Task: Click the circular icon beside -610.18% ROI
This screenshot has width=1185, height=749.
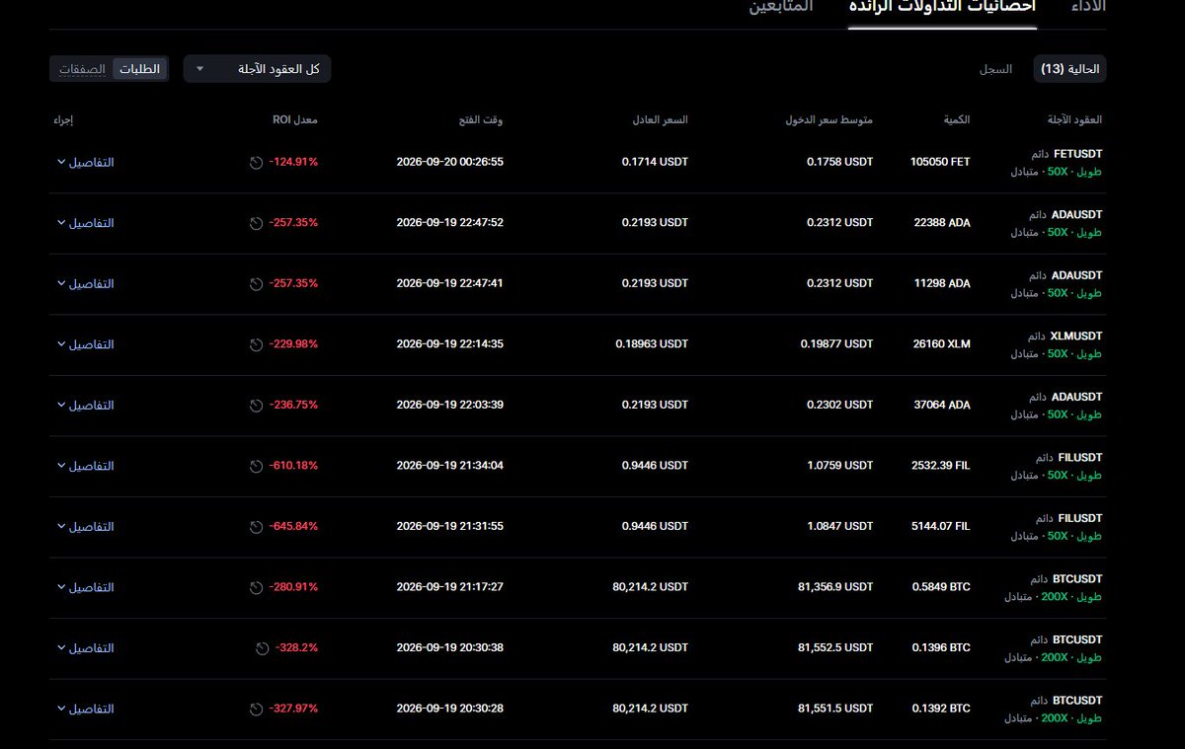Action: 257,466
